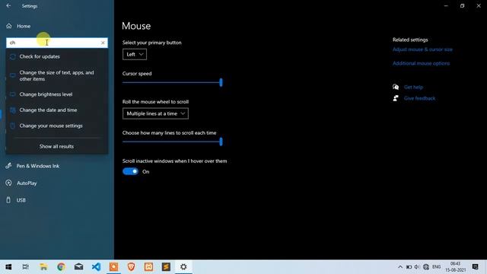
Task: Open 'Multiple lines at a time' dropdown
Action: click(x=155, y=113)
